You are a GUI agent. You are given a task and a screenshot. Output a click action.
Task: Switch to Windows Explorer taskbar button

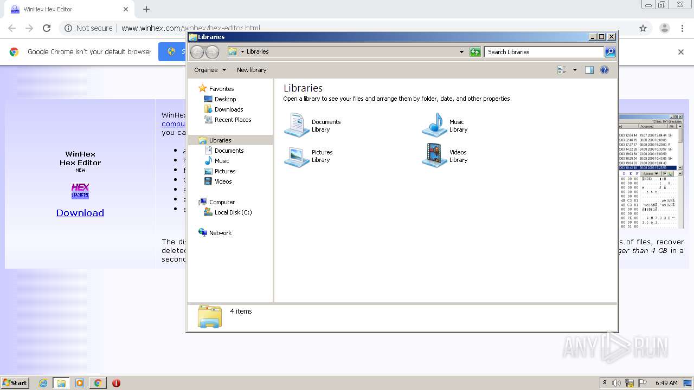[61, 383]
